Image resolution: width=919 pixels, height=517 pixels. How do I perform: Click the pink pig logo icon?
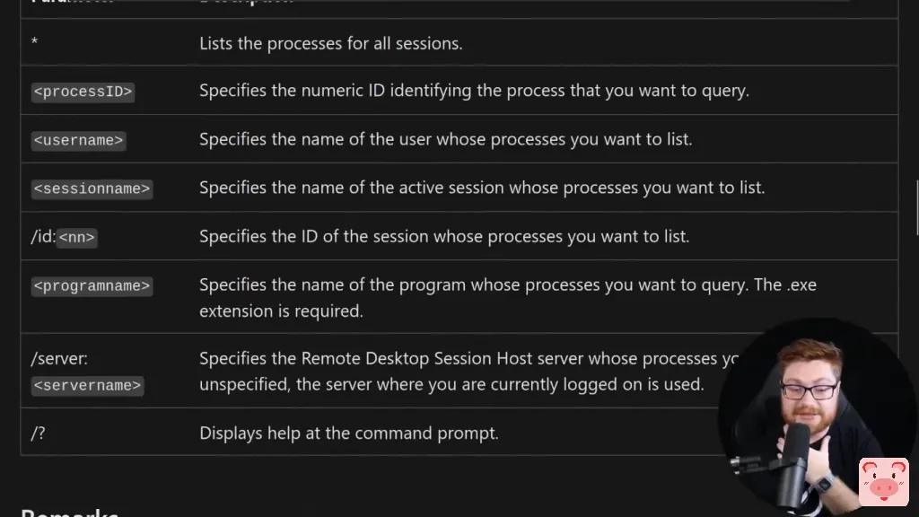[x=883, y=482]
